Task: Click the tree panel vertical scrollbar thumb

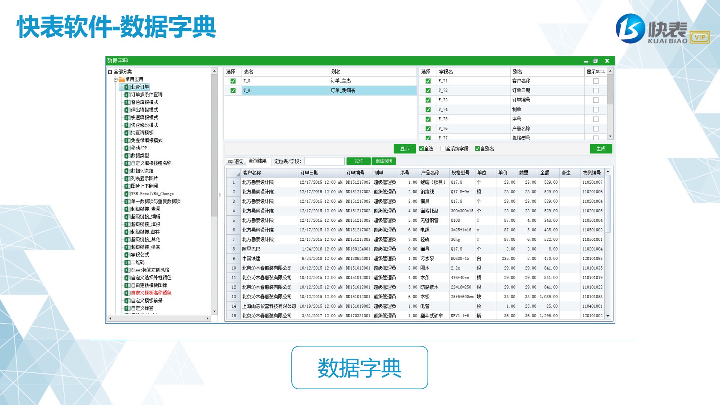Action: [214, 146]
